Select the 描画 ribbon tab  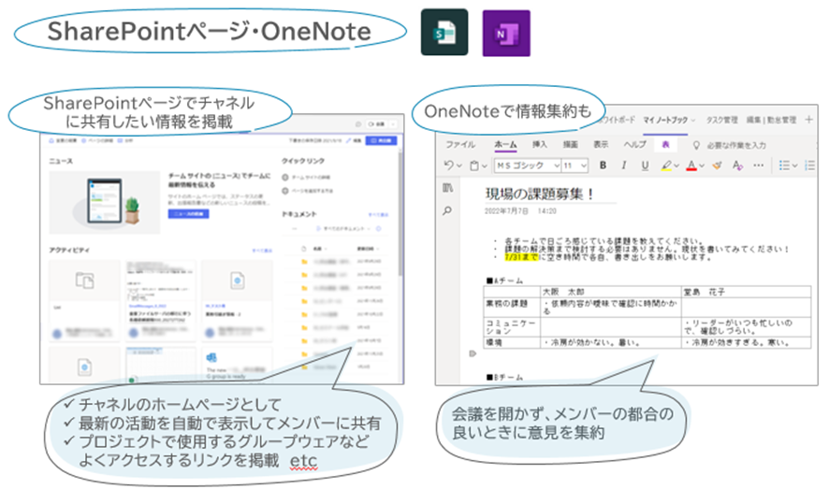570,145
